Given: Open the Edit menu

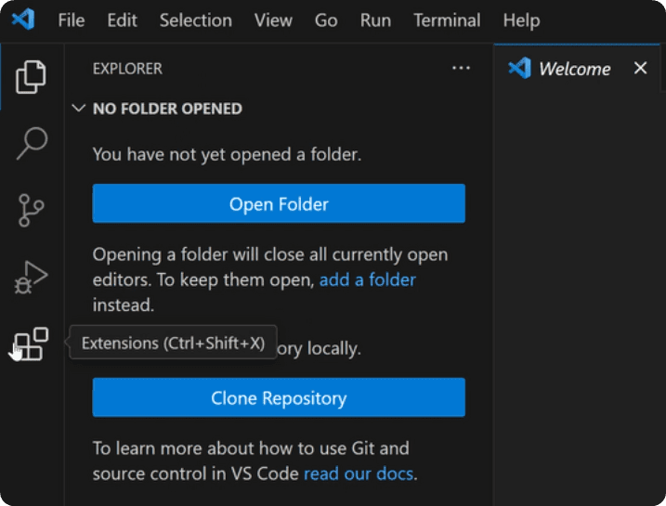Looking at the screenshot, I should (122, 20).
